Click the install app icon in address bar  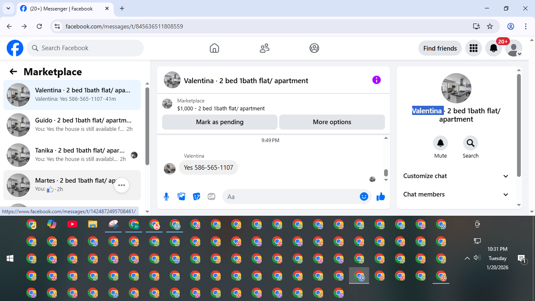(x=476, y=26)
